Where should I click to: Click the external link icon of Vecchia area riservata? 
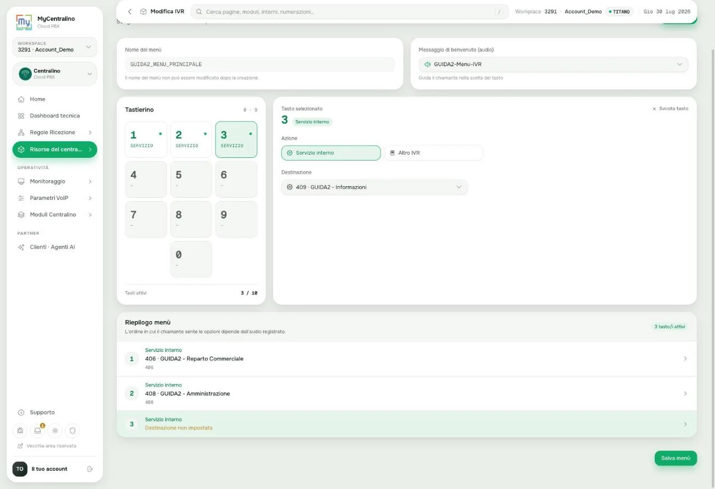20,446
